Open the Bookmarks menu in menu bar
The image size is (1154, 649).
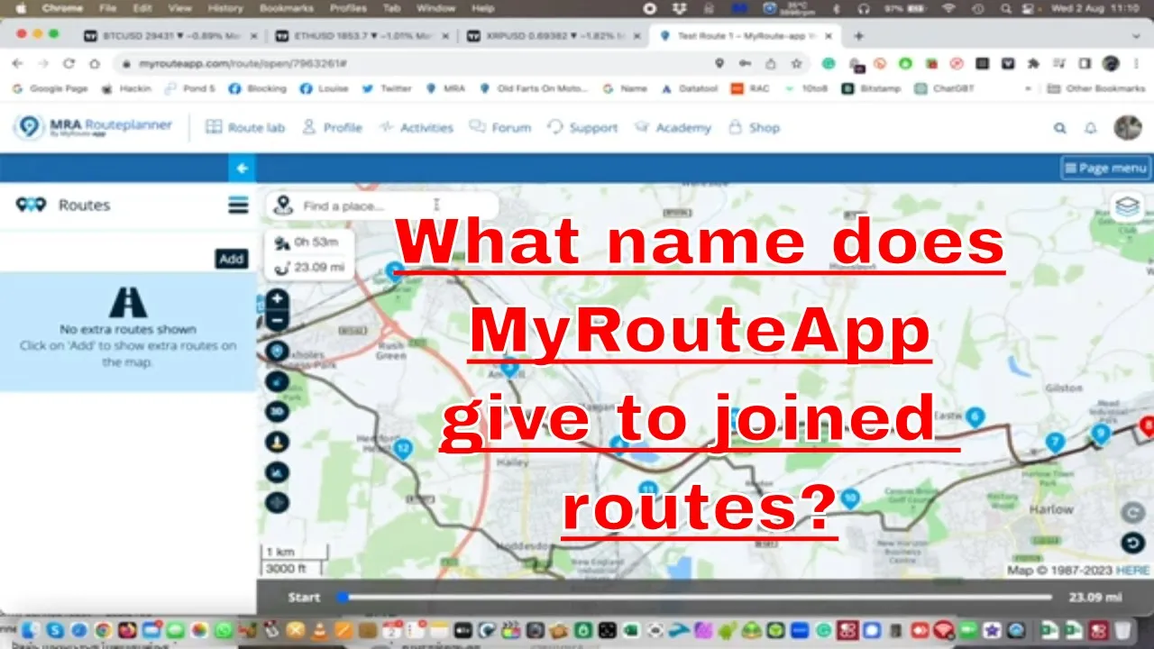pyautogui.click(x=285, y=8)
